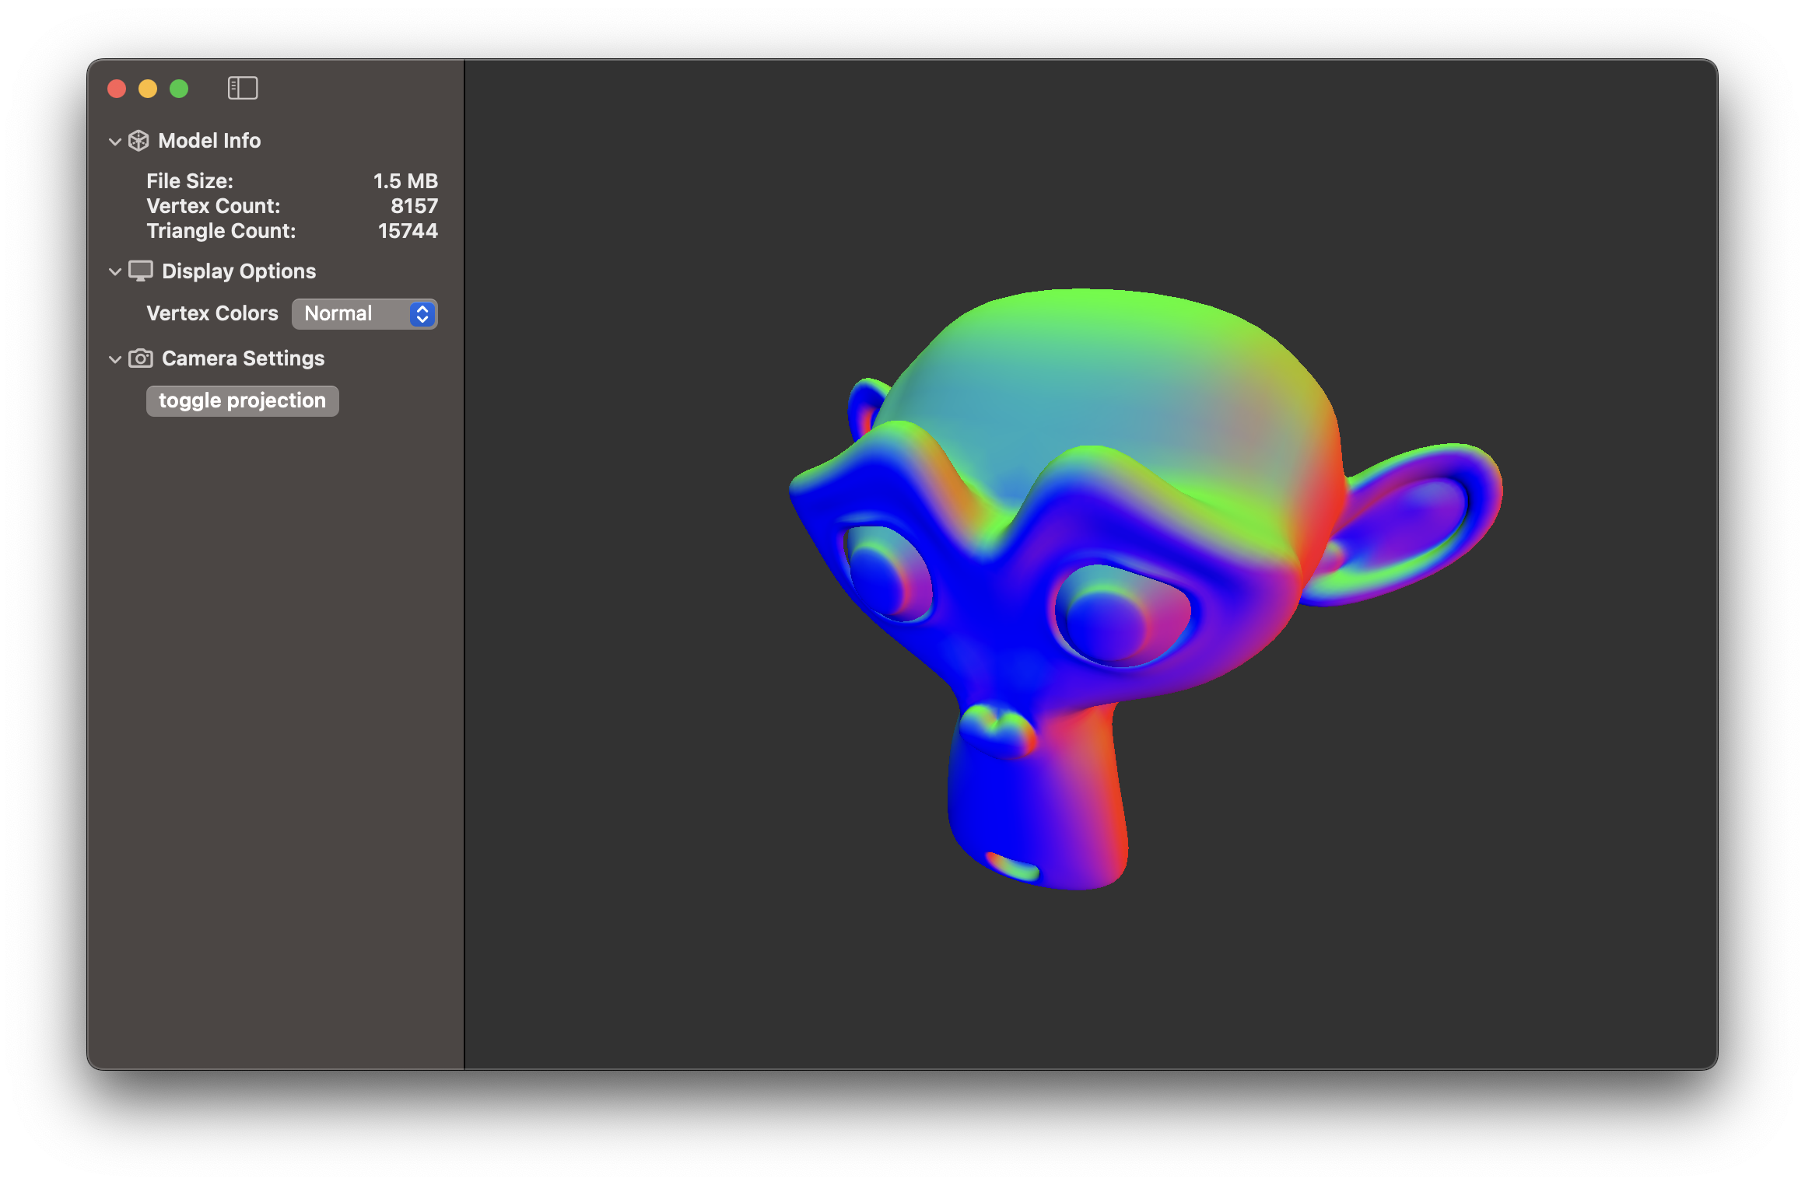Click the File Size value 1.5 MB
Screen dimensions: 1805x1185
coord(405,181)
